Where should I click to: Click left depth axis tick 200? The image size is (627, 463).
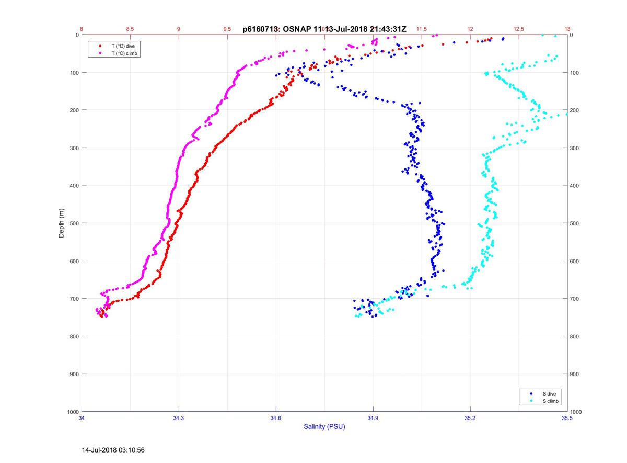coord(74,110)
